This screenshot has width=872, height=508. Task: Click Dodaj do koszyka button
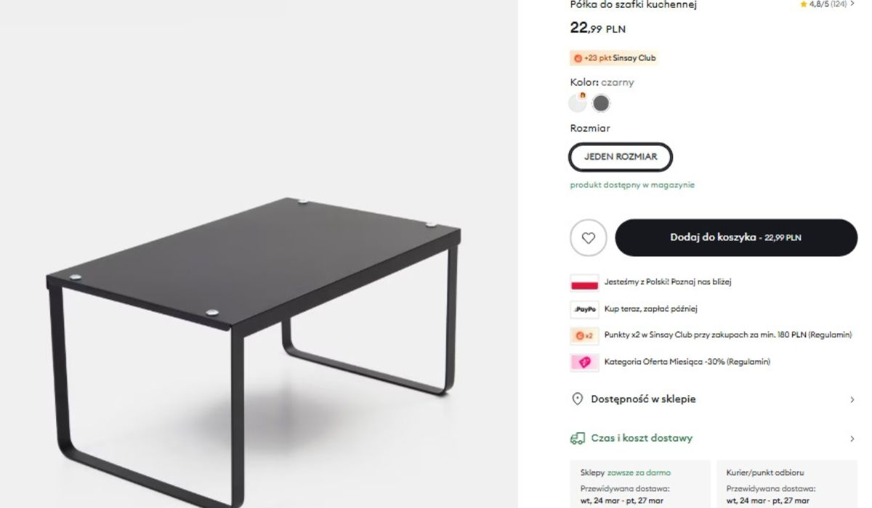click(x=735, y=237)
